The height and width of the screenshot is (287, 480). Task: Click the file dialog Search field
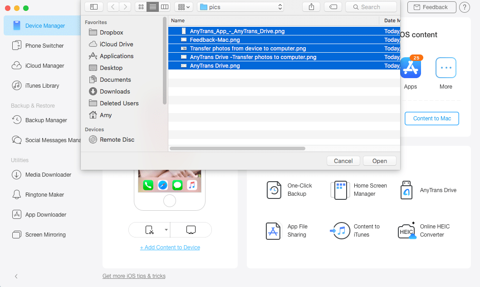[371, 7]
